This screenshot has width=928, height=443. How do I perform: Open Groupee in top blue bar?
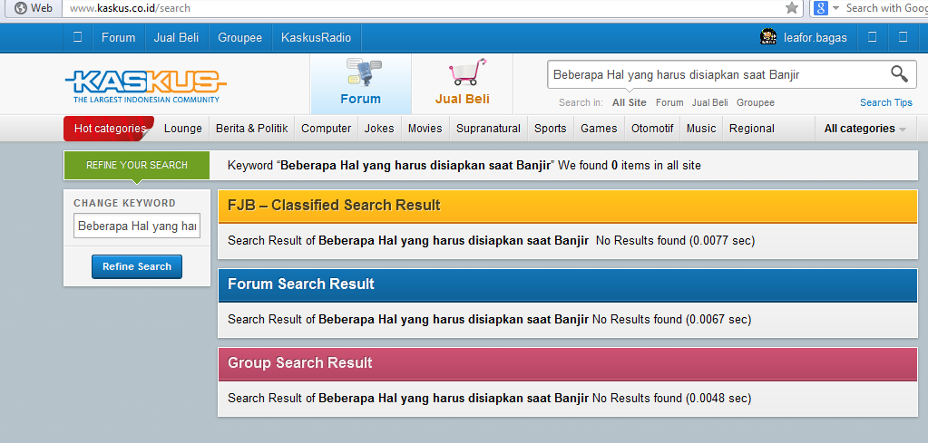click(239, 37)
